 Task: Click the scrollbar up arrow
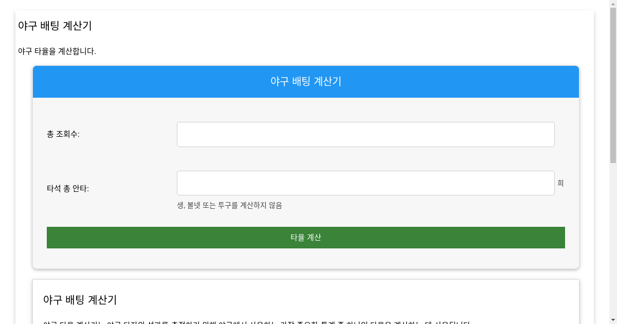[613, 4]
